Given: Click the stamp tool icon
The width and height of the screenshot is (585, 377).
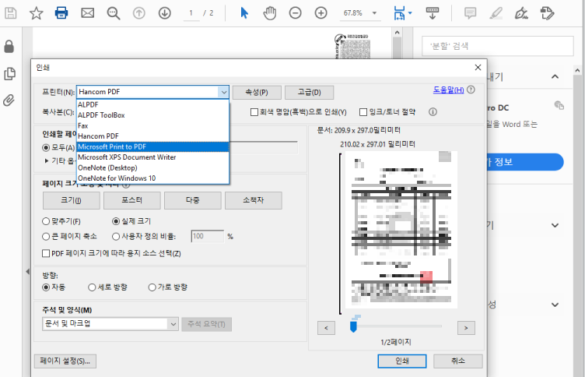Looking at the screenshot, I should 548,13.
